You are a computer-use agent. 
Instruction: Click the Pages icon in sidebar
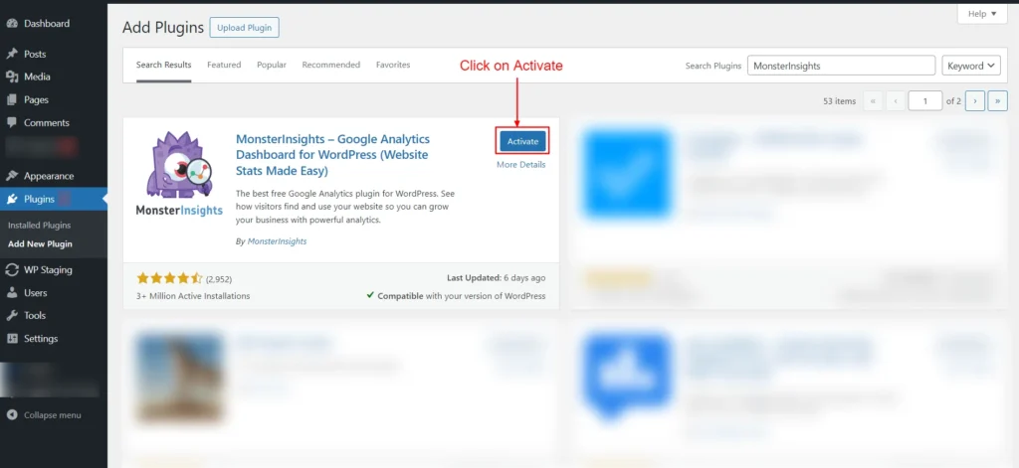point(12,100)
